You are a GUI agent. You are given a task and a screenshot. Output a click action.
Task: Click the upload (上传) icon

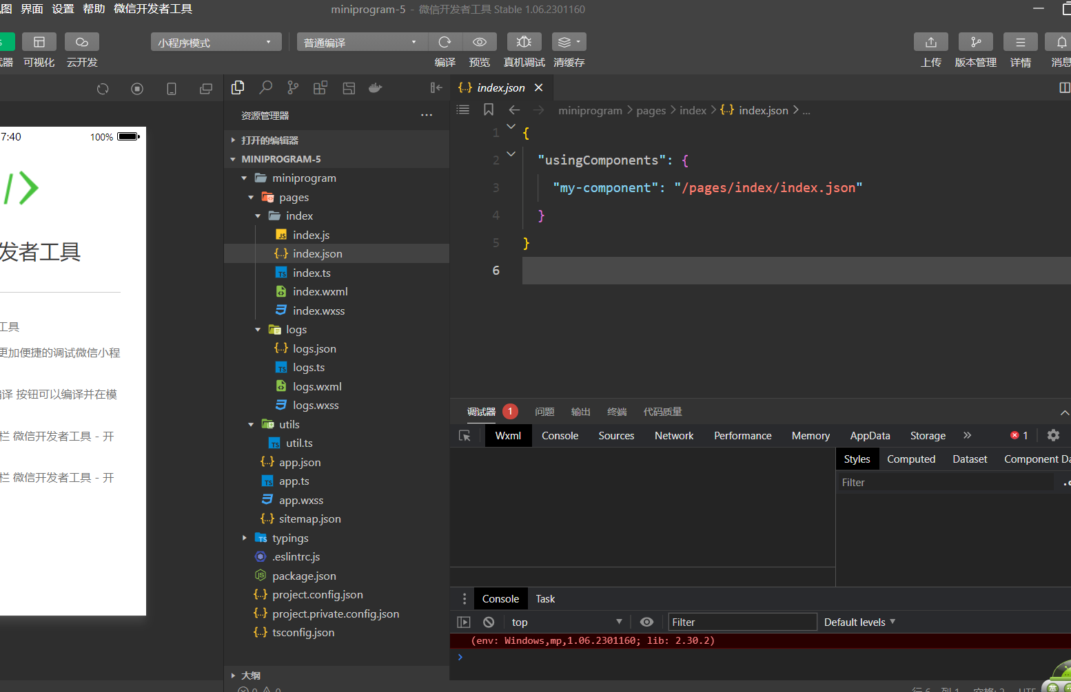pos(931,42)
